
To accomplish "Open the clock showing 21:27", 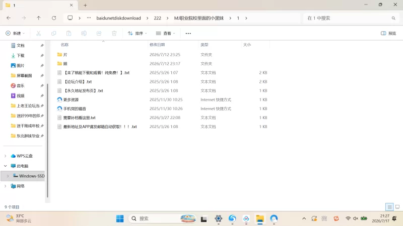I will [x=381, y=218].
